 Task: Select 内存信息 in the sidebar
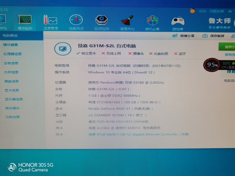point(11,72)
